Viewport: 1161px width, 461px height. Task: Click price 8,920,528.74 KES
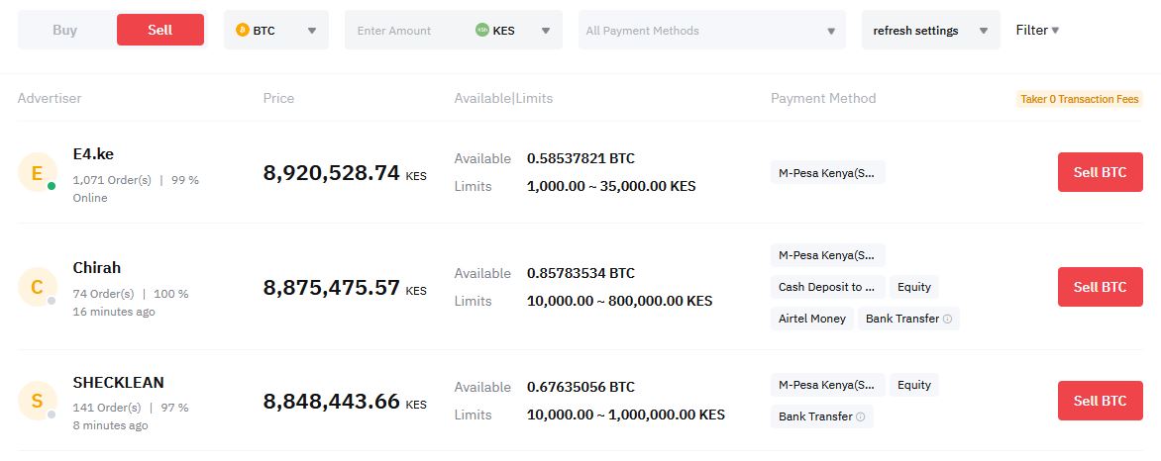pos(345,173)
